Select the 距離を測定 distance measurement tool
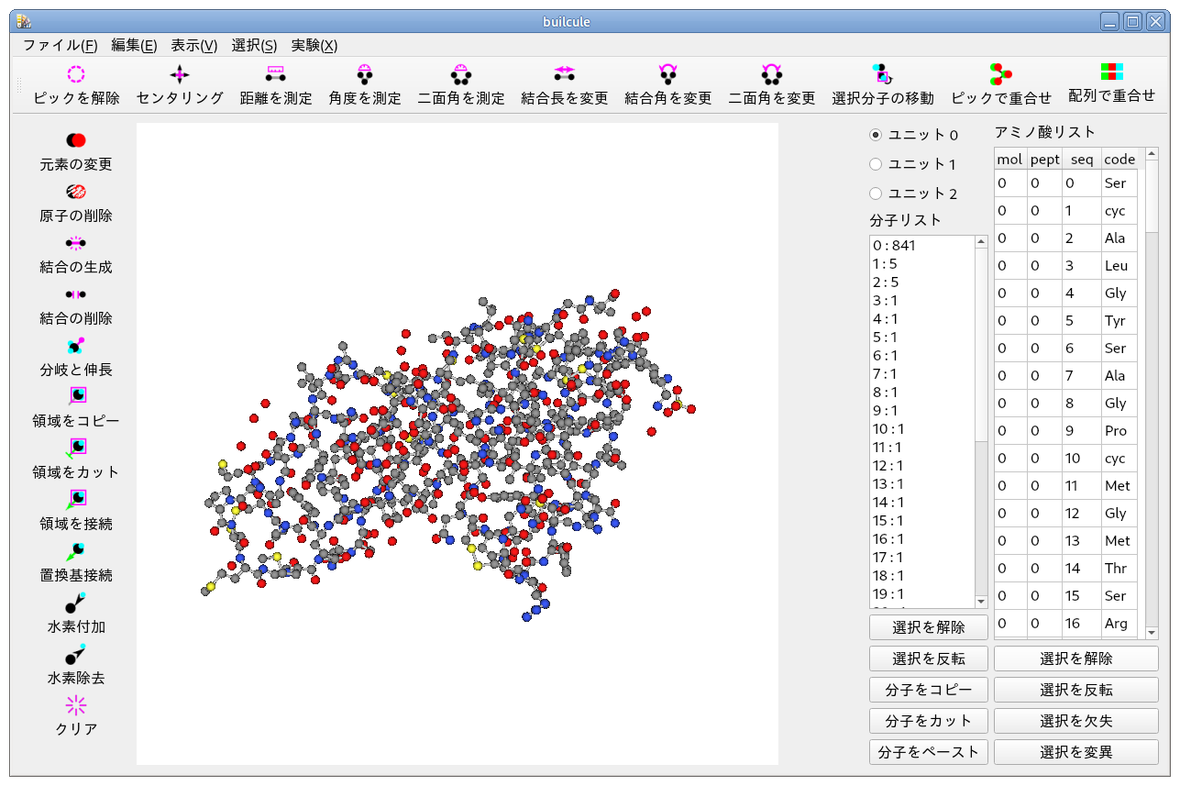The image size is (1180, 786). [275, 85]
